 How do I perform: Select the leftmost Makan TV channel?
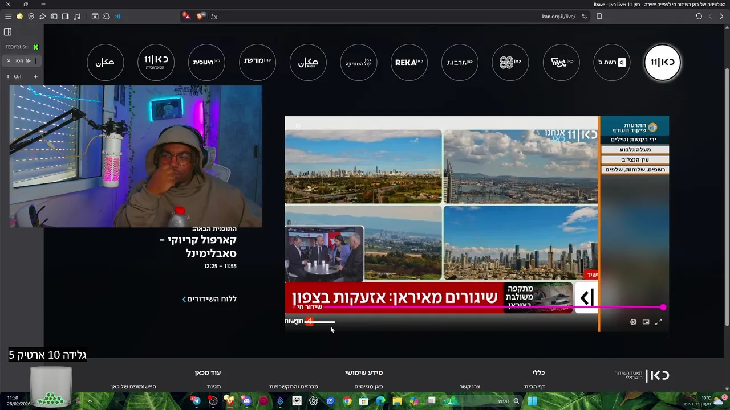point(106,62)
